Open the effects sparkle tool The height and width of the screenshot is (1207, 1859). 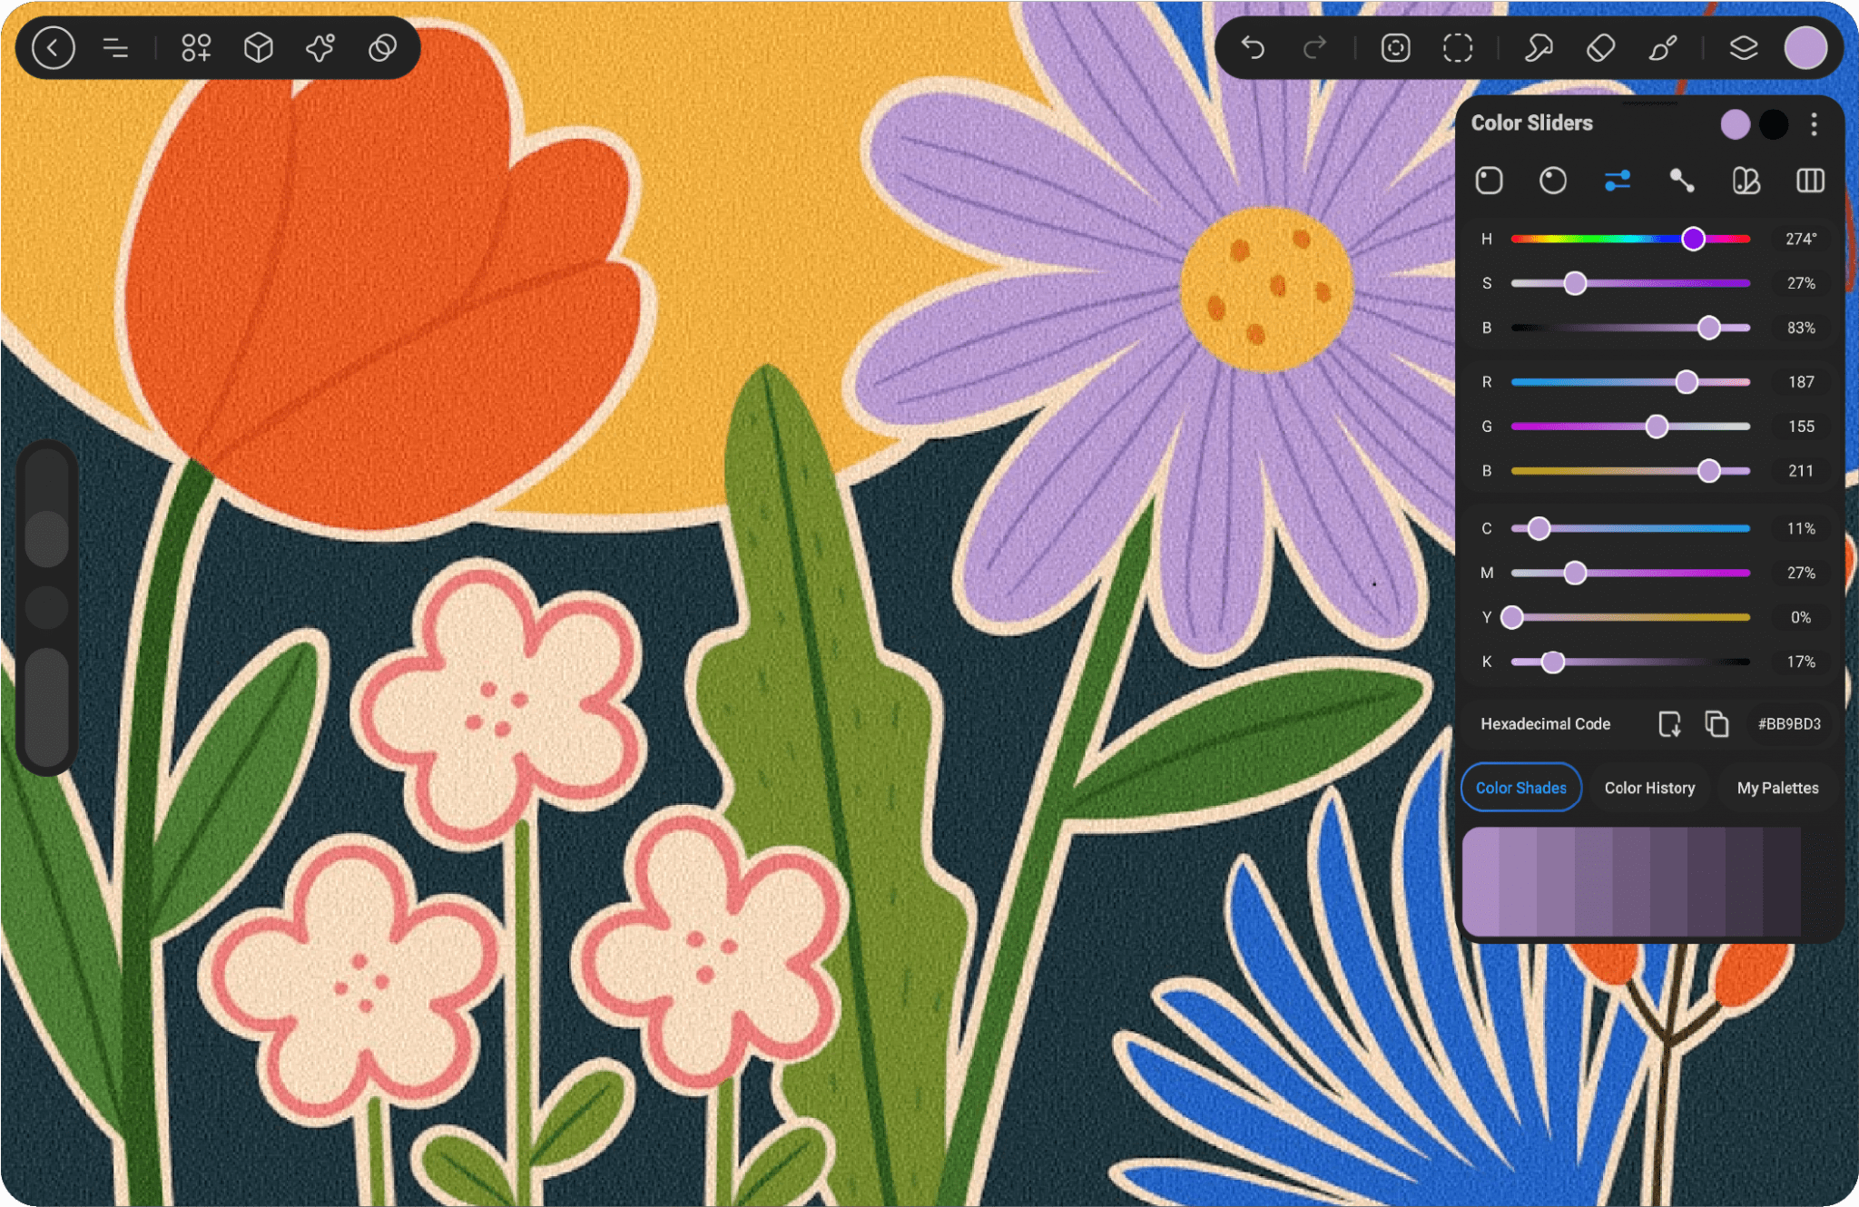(320, 47)
